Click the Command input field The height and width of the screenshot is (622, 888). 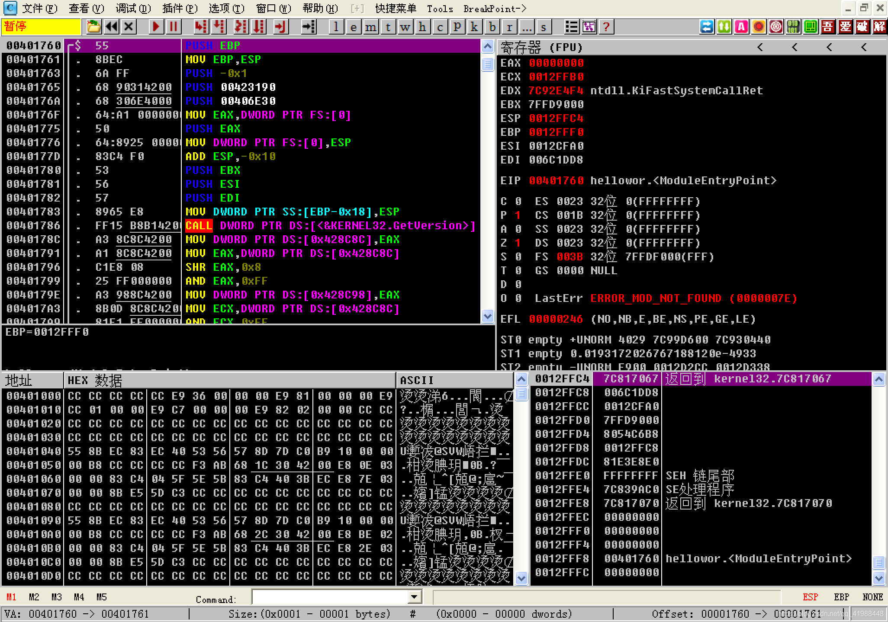[330, 597]
